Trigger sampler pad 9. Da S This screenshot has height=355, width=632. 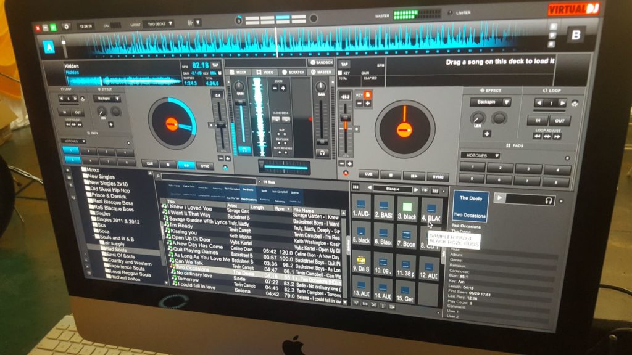pos(361,263)
